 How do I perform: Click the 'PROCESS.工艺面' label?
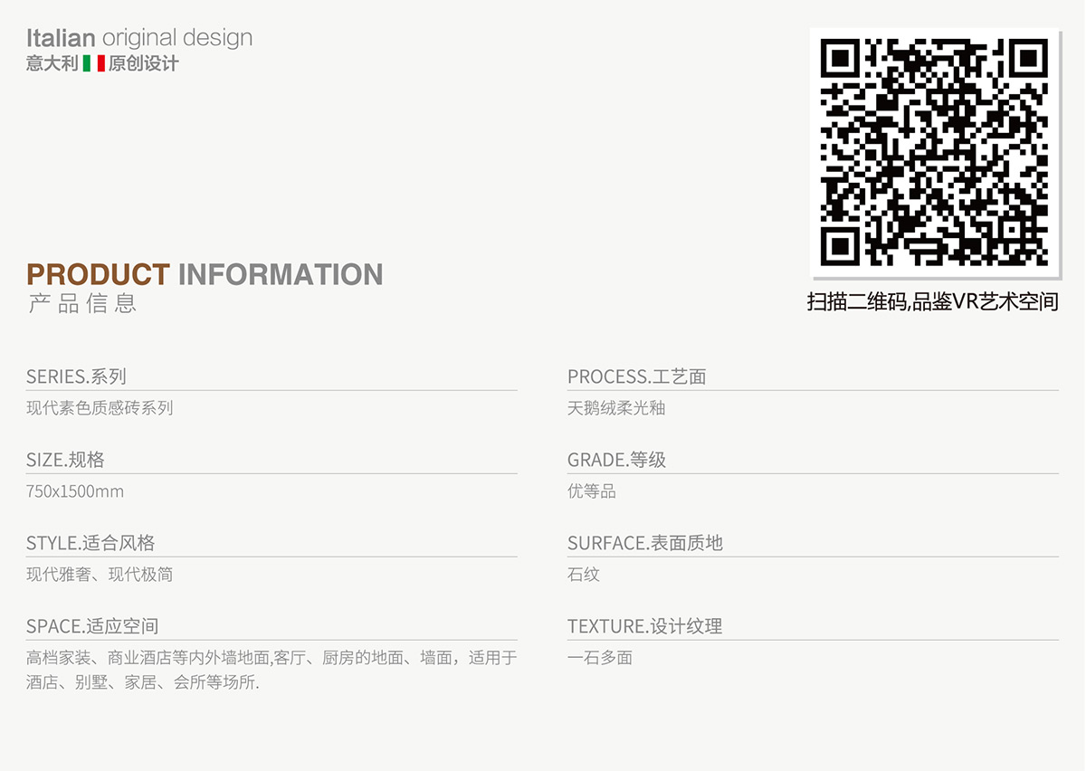point(636,376)
